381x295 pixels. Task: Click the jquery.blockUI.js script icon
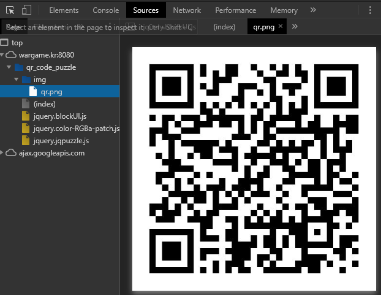pyautogui.click(x=26, y=116)
